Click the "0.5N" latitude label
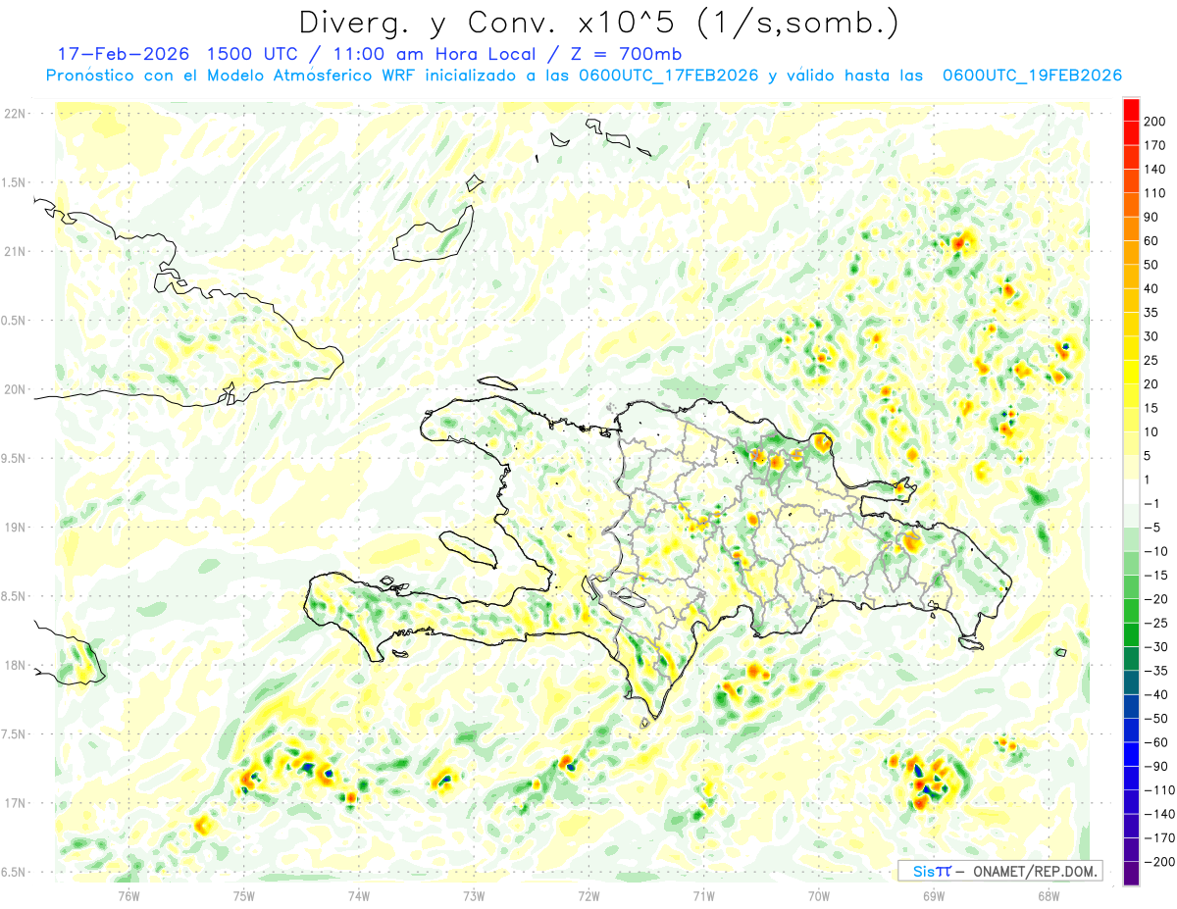The height and width of the screenshot is (909, 1177). (x=15, y=321)
